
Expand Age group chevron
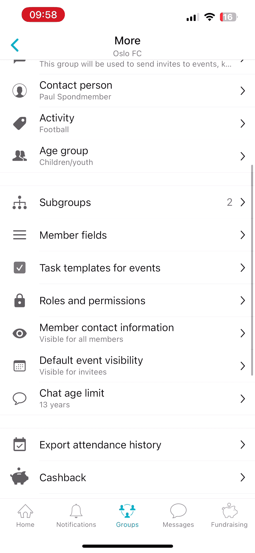point(243,156)
